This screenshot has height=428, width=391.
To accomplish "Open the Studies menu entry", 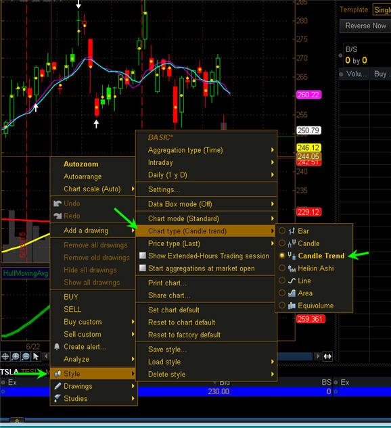I will (93, 398).
